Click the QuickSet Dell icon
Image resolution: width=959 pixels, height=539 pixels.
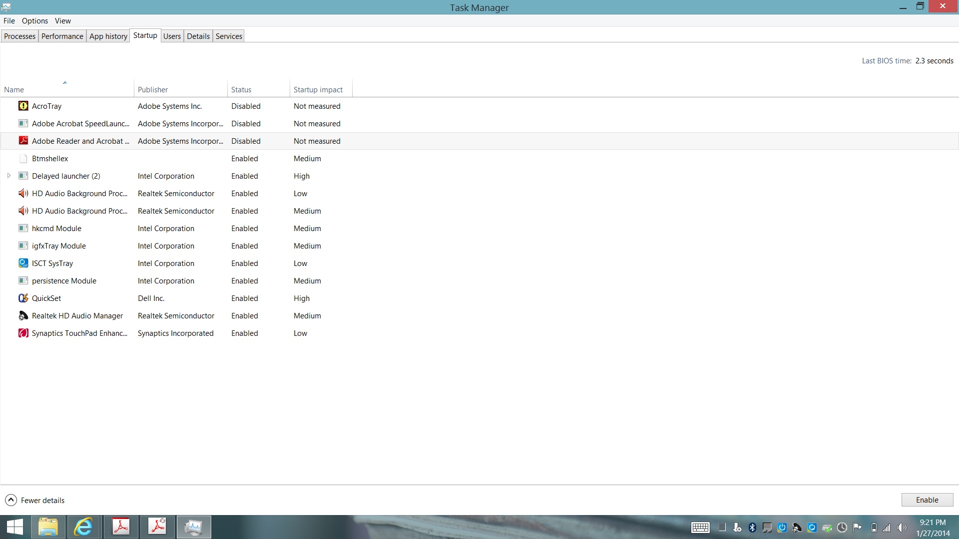click(23, 298)
